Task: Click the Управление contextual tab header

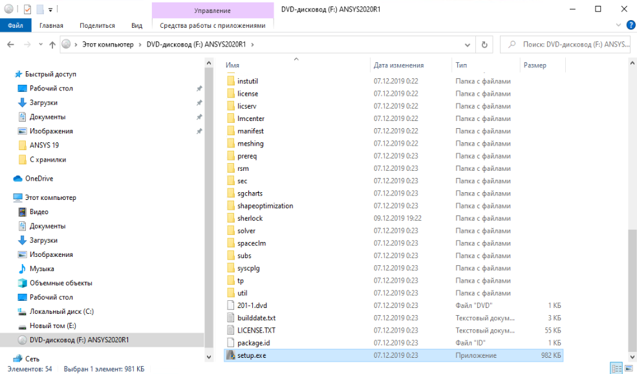Action: 213,10
